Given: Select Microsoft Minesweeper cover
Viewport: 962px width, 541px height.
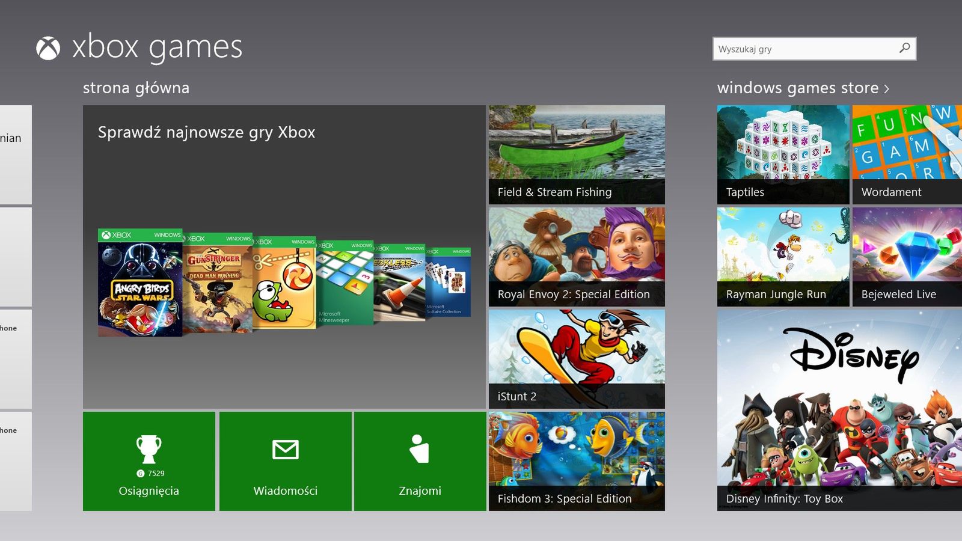Looking at the screenshot, I should point(345,283).
